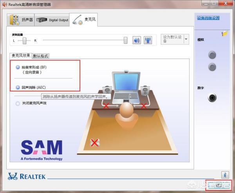Enable 回声消除 (AEC) option
Screen dimensions: 235x193
coord(18,87)
